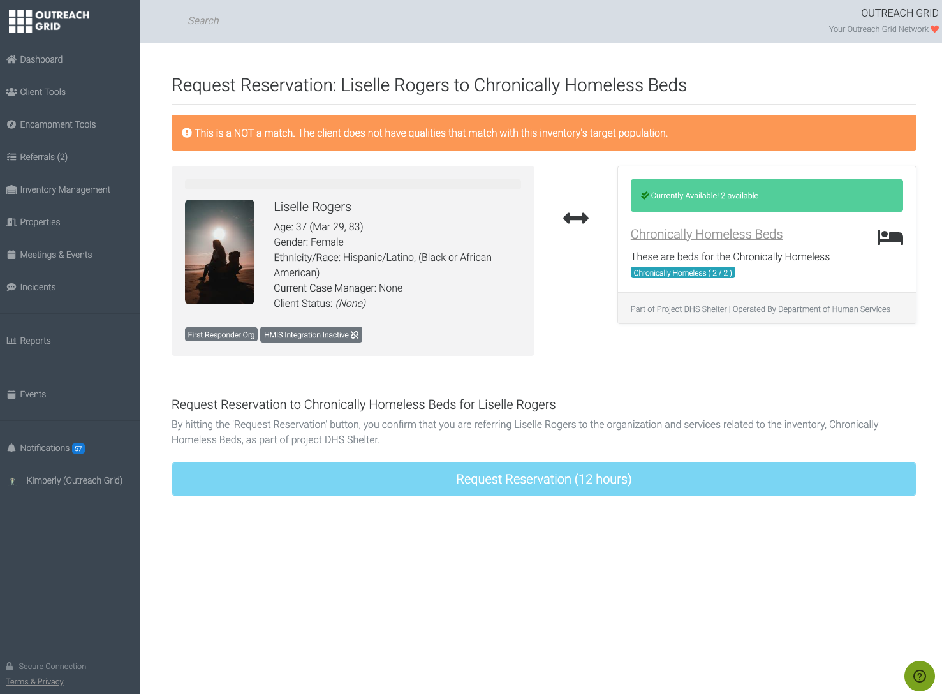This screenshot has width=942, height=694.
Task: Open Kimberly (Outreach Grid) user menu
Action: (74, 480)
